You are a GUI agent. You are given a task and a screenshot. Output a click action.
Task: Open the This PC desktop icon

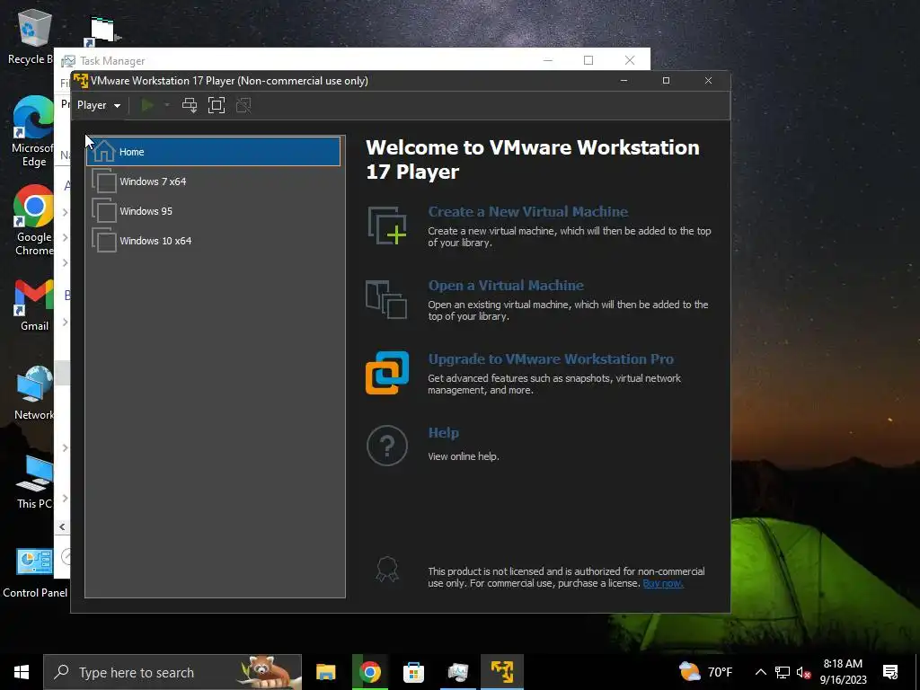34,482
